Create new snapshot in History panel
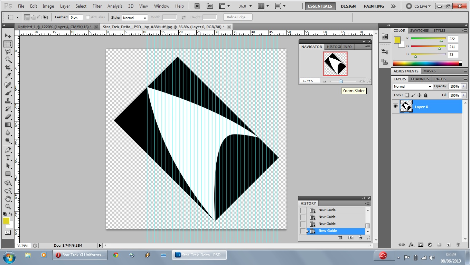Image resolution: width=470 pixels, height=276 pixels. tap(351, 238)
